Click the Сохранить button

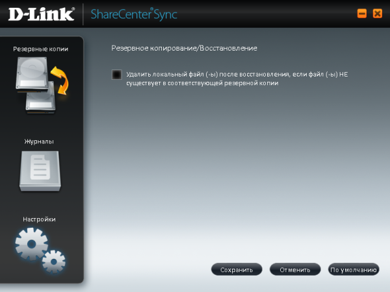click(x=237, y=269)
